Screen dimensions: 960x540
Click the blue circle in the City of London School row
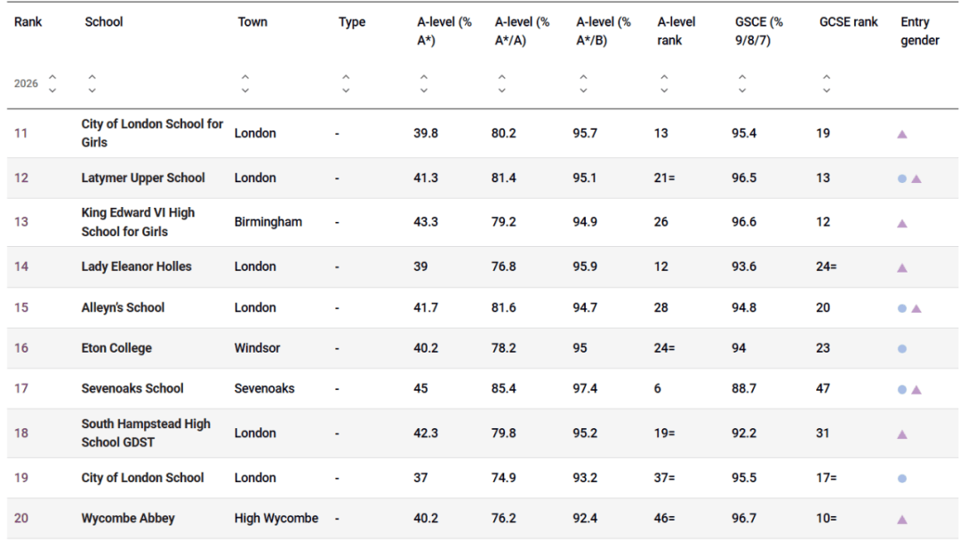click(x=902, y=479)
